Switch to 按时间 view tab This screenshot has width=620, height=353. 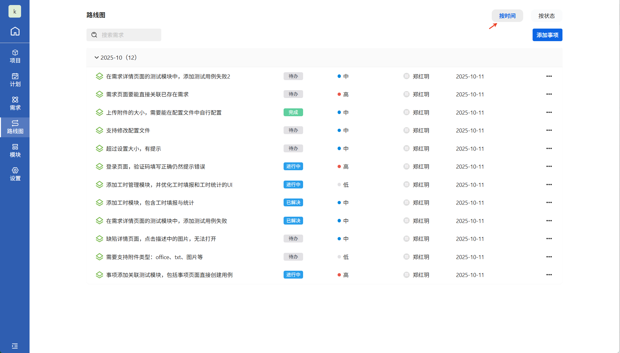point(507,16)
